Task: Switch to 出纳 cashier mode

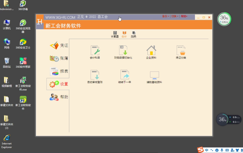Action: pyautogui.click(x=133, y=34)
